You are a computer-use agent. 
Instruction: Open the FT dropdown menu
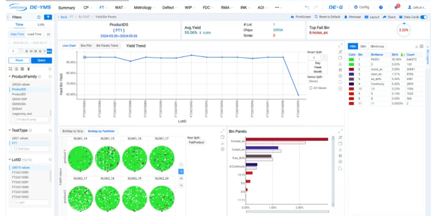point(104,8)
